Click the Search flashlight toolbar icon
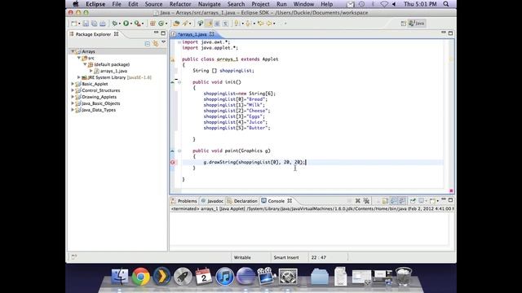Viewport: 522px width, 293px height. (185, 24)
